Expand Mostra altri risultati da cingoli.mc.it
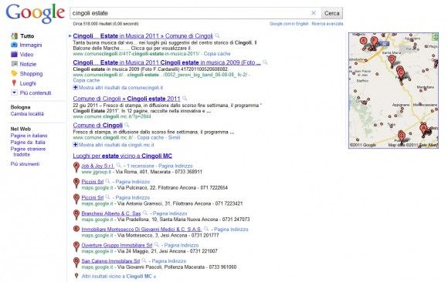This screenshot has height=282, width=448. pyautogui.click(x=114, y=145)
